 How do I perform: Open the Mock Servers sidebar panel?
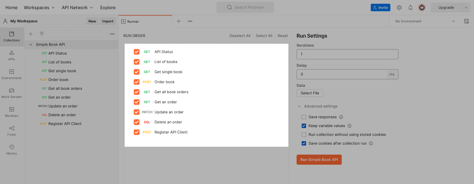(x=12, y=93)
